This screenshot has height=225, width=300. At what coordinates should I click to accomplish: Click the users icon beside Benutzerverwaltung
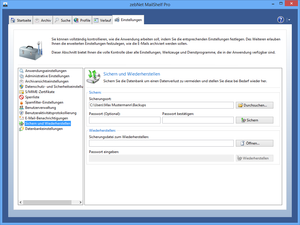coord(21,108)
